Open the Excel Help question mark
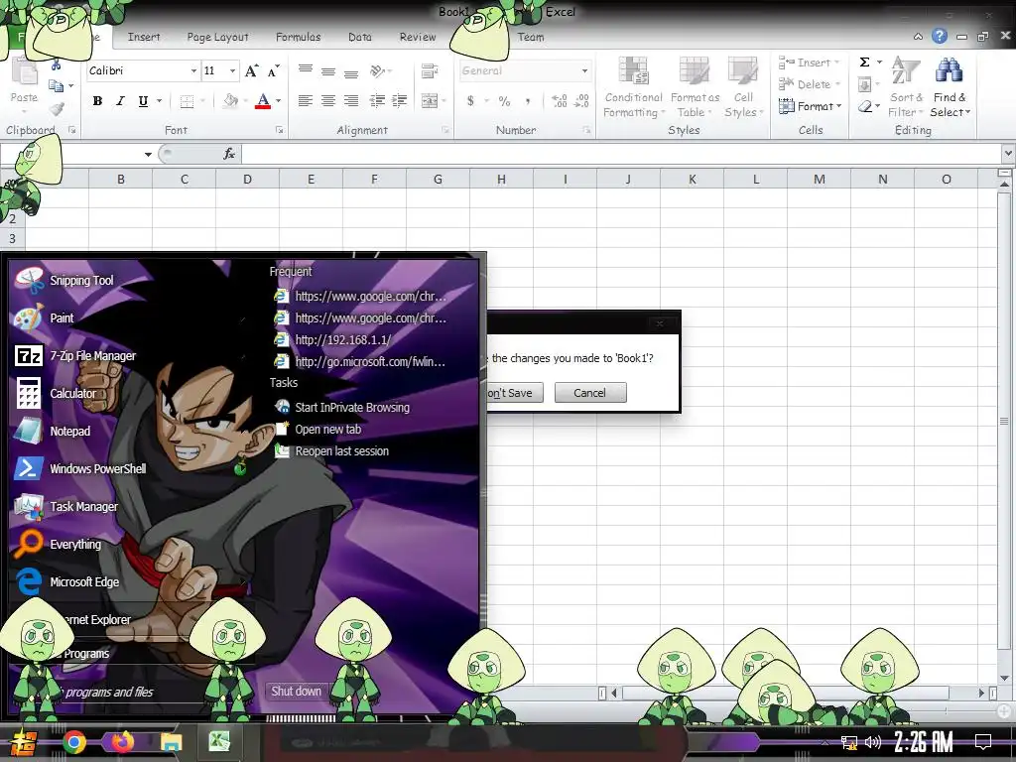This screenshot has height=762, width=1016. 940,37
